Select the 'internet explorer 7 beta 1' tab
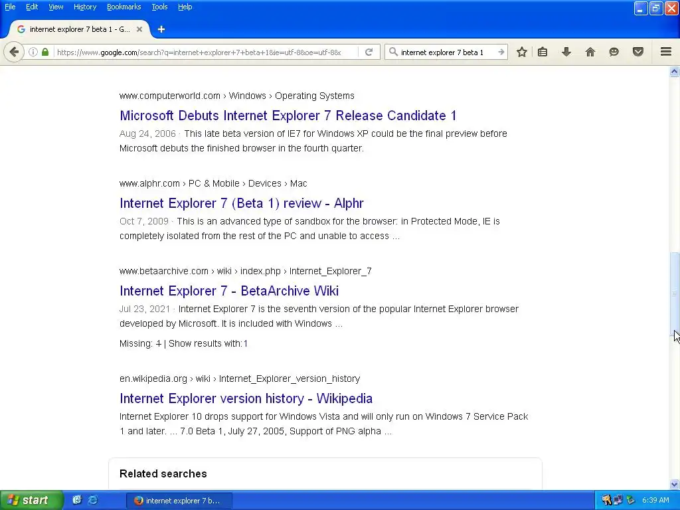This screenshot has height=510, width=680. [80, 29]
